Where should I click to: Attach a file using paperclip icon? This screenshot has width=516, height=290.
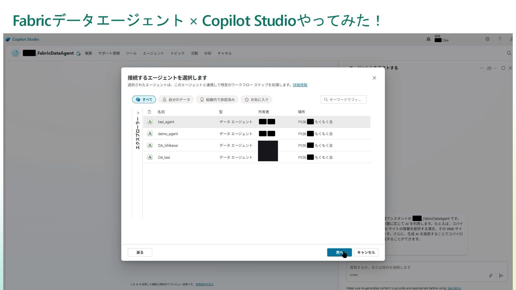coord(491,276)
